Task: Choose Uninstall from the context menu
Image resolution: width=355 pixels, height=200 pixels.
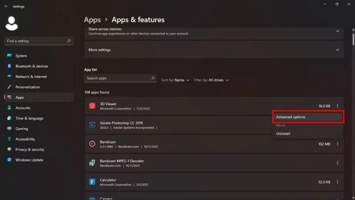Action: pyautogui.click(x=283, y=133)
